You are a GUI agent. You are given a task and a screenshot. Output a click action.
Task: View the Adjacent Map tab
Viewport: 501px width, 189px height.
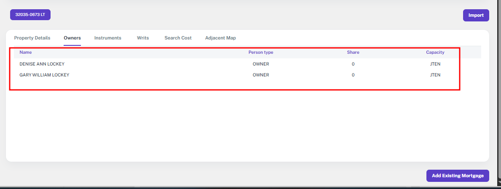click(220, 38)
